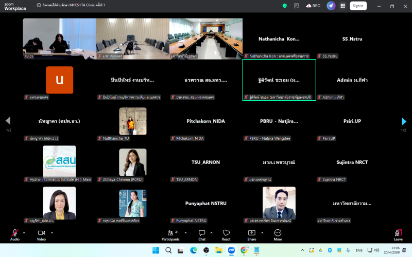Open the React emoji menu

226,234
